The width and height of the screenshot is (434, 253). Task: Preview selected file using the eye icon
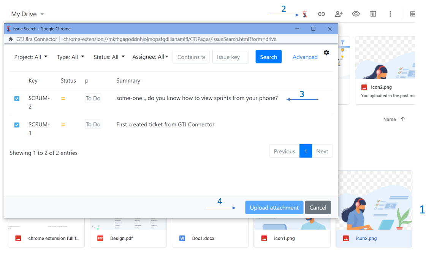coord(356,14)
